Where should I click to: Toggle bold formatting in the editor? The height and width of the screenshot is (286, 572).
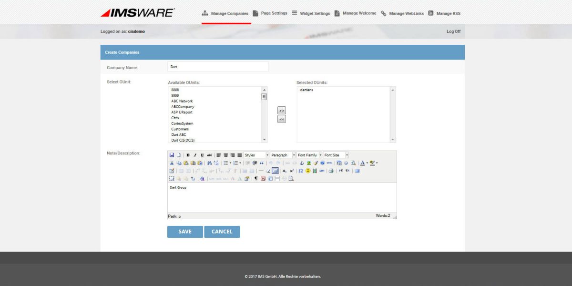click(x=188, y=154)
